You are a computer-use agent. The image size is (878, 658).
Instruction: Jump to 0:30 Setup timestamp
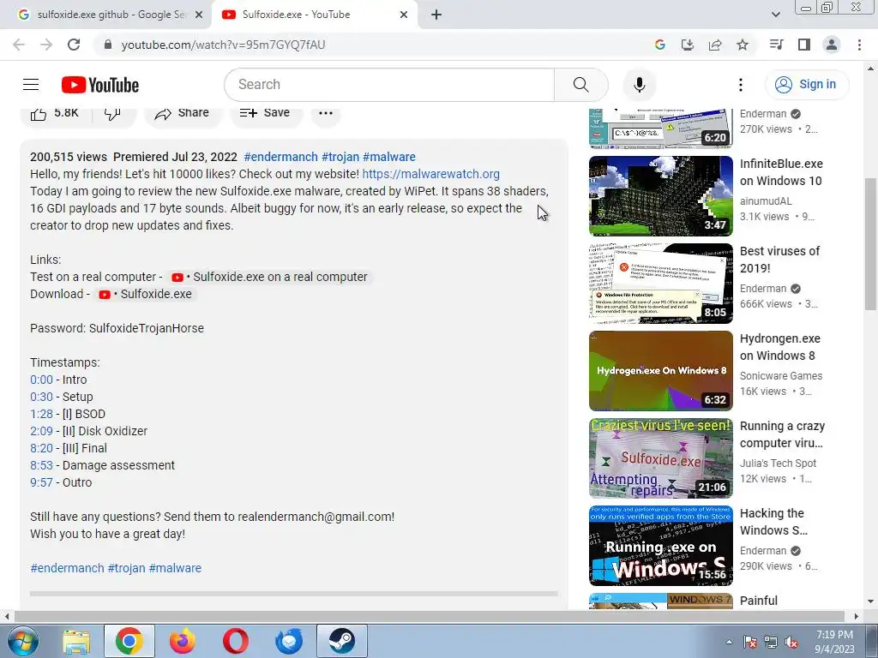pos(41,397)
